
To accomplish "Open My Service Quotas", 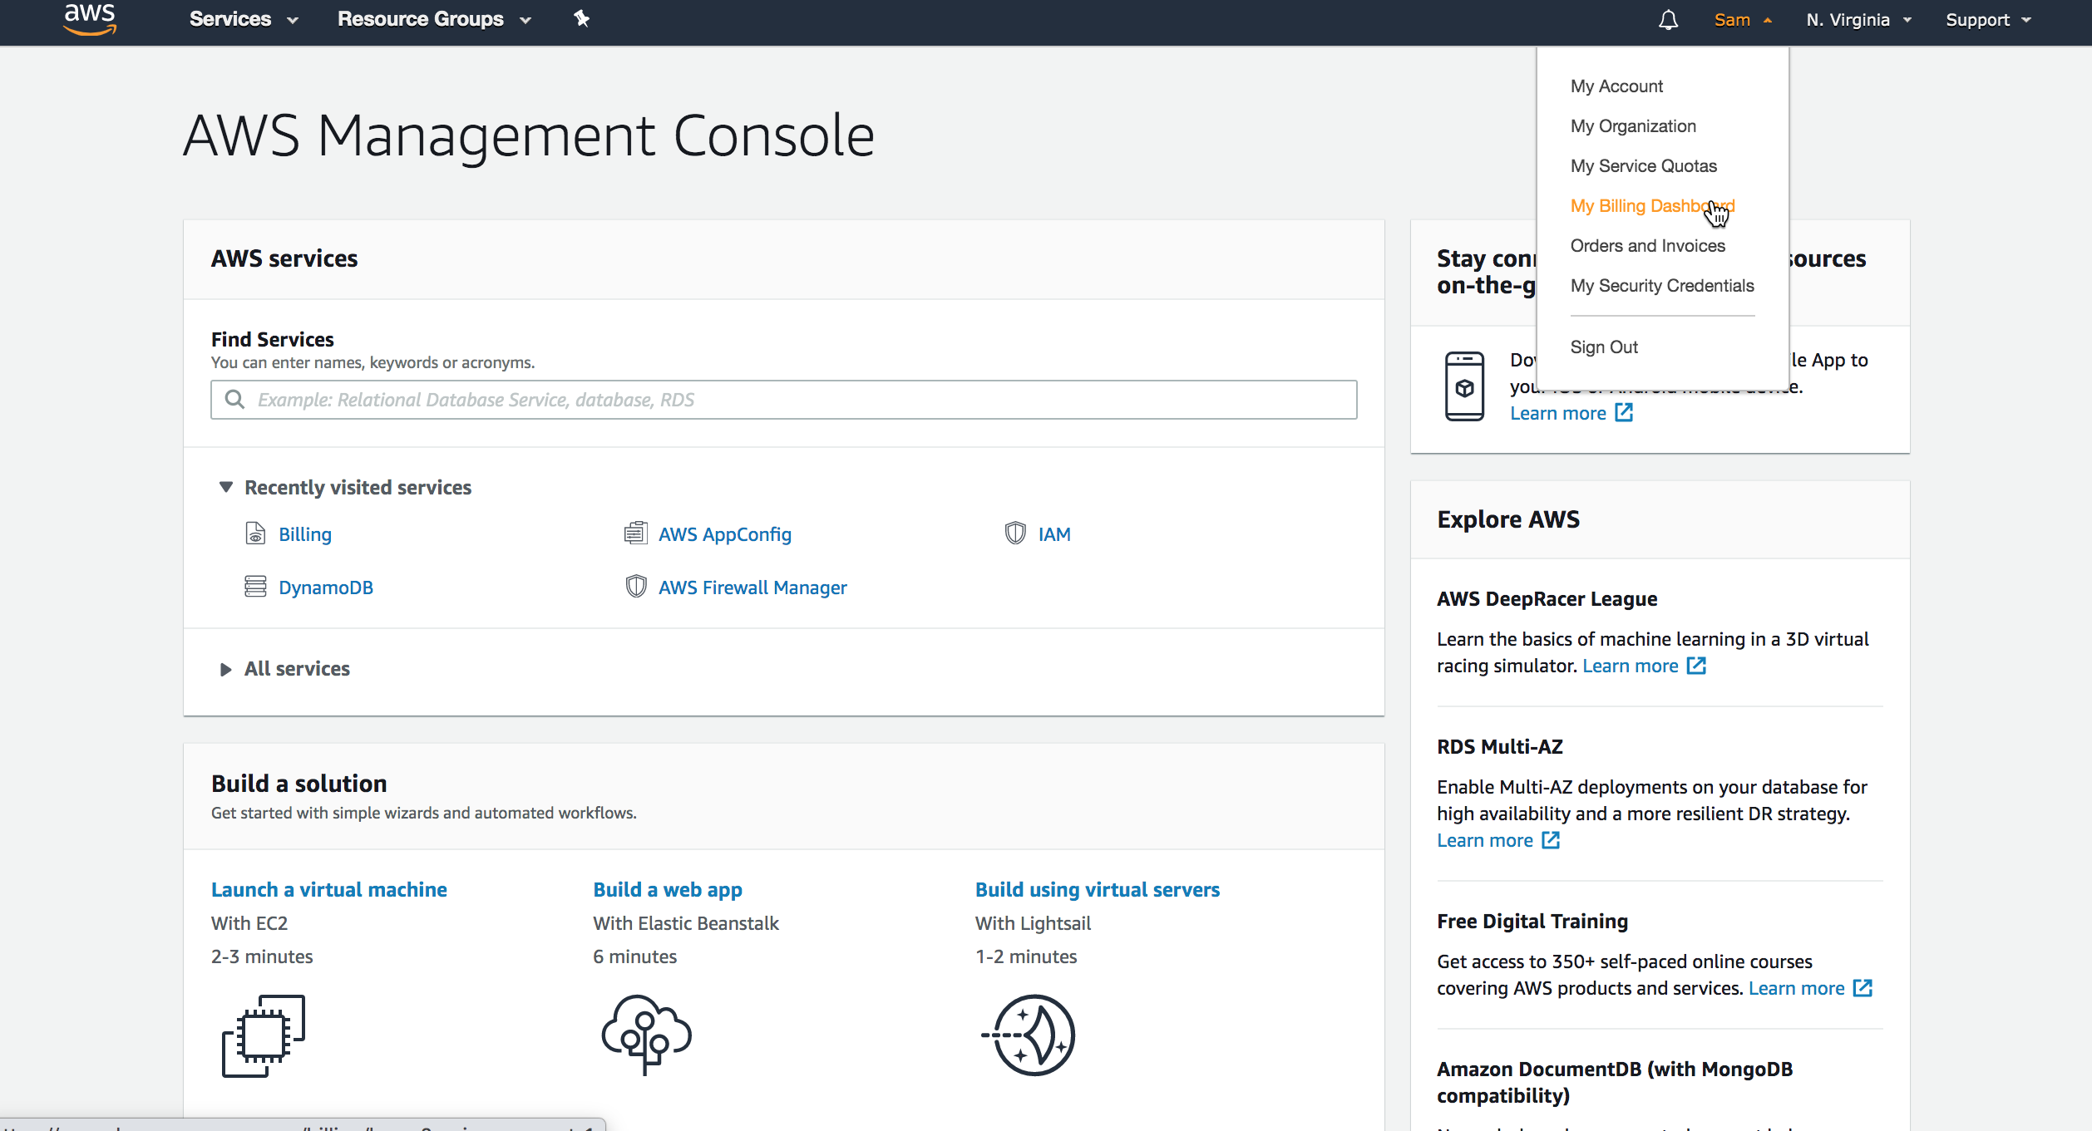I will tap(1643, 166).
